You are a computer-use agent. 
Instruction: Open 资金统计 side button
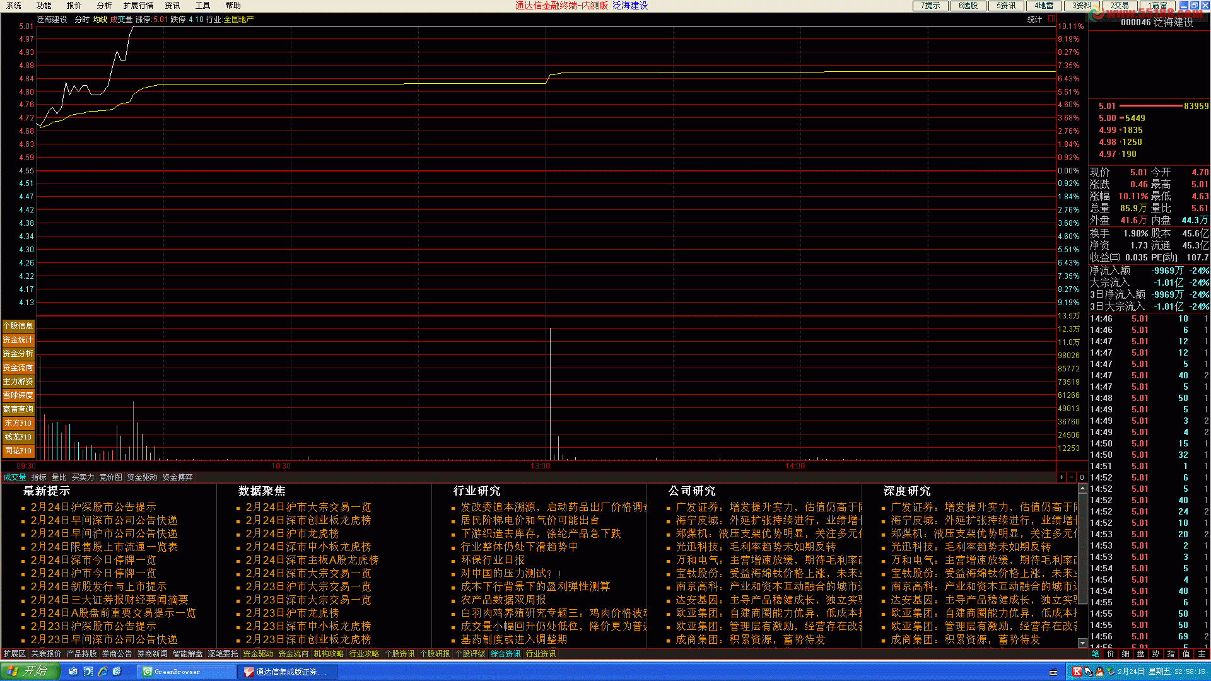(18, 340)
